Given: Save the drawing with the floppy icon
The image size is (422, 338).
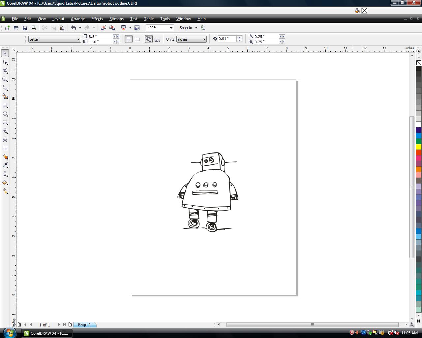Looking at the screenshot, I should (x=24, y=28).
